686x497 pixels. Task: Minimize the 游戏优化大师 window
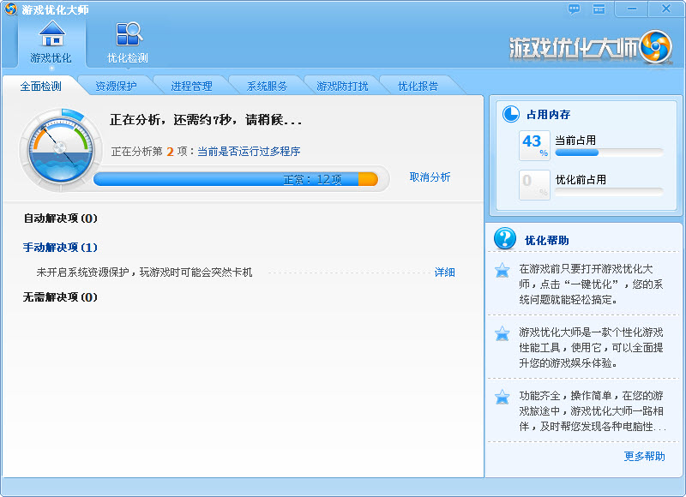click(631, 9)
